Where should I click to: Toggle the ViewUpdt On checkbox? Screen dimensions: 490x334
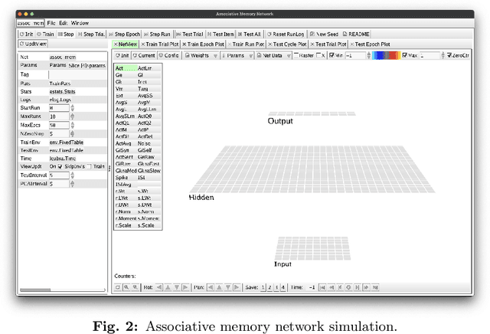60,166
